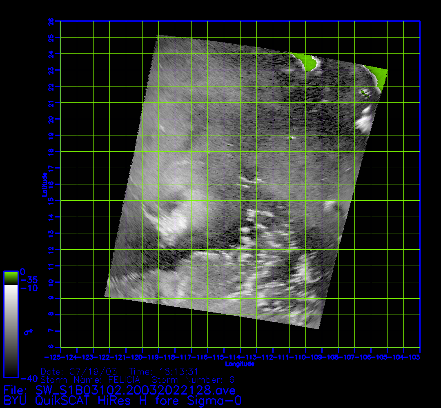The width and height of the screenshot is (441, 408).
Task: Click the Latitude axis title
Action: click(44, 184)
